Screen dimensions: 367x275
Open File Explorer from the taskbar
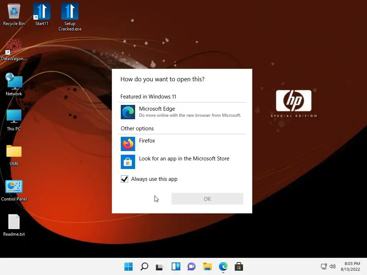coord(208,266)
